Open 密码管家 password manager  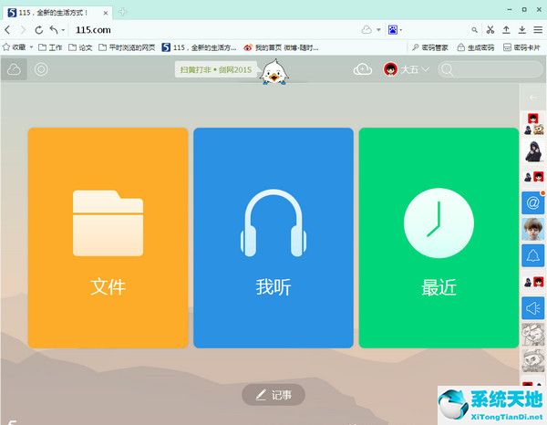coord(429,47)
